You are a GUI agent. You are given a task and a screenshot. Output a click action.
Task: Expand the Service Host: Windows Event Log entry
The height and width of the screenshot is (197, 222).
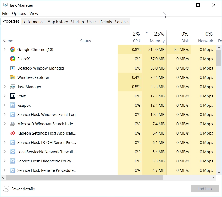pos(4,114)
